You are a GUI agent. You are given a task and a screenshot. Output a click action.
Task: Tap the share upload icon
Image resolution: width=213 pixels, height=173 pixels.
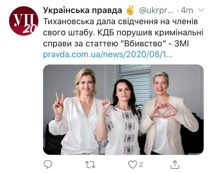[x=175, y=164]
